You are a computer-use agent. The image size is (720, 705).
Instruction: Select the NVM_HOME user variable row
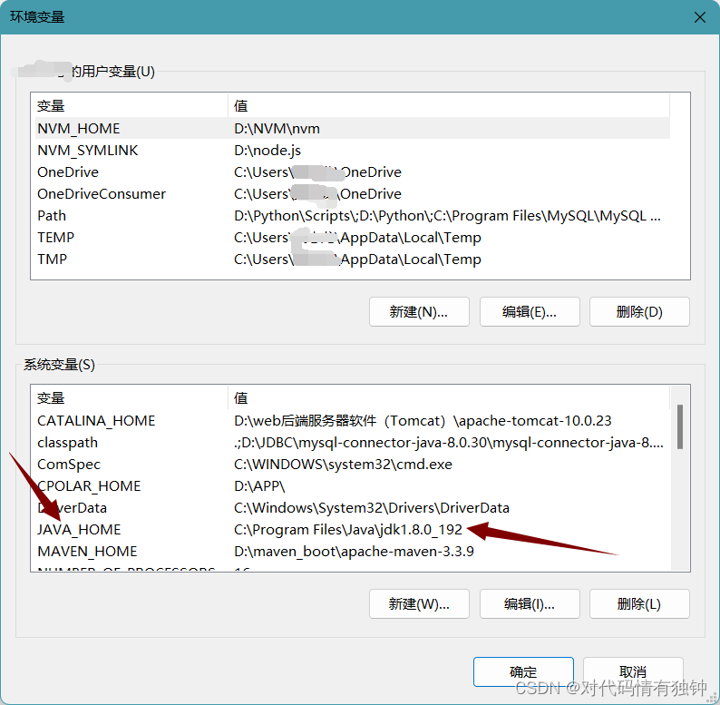352,128
